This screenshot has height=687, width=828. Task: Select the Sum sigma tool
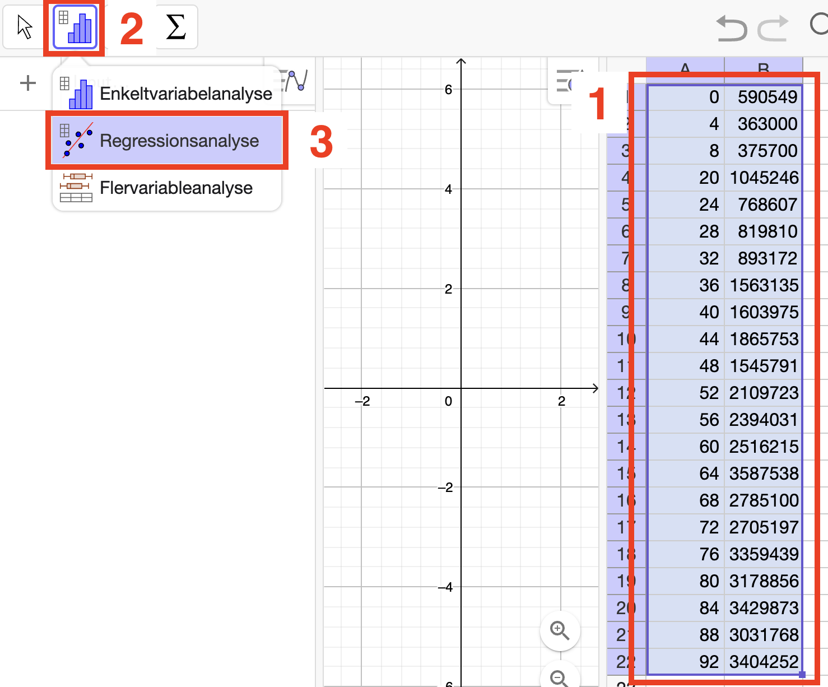[176, 27]
